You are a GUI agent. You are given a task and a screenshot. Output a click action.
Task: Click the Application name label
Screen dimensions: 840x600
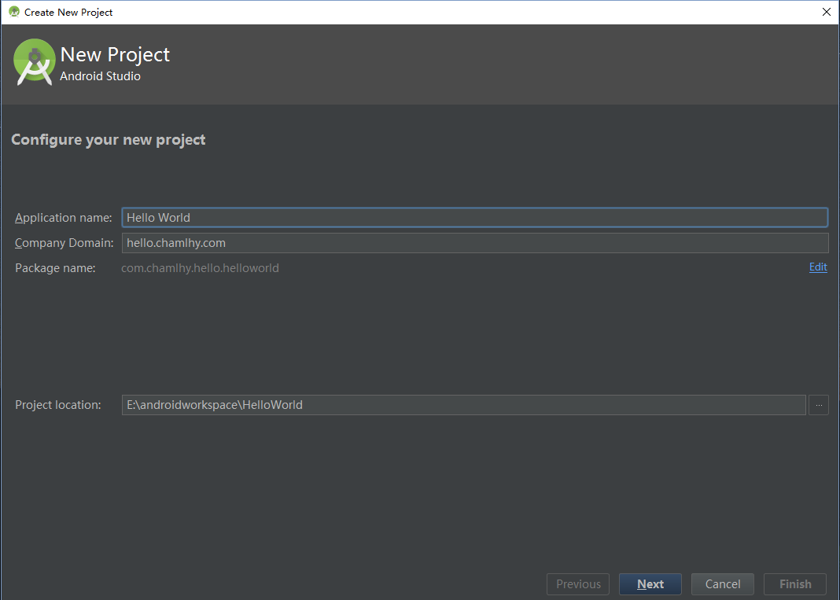[64, 218]
